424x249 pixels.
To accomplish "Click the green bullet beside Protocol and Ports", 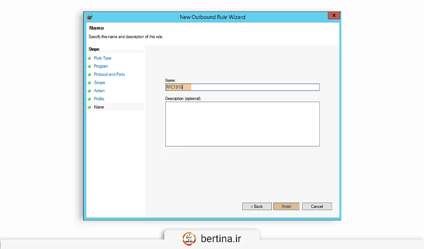I will click(90, 75).
